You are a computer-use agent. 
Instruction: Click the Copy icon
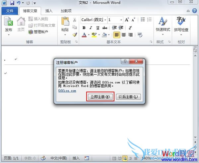point(75,27)
